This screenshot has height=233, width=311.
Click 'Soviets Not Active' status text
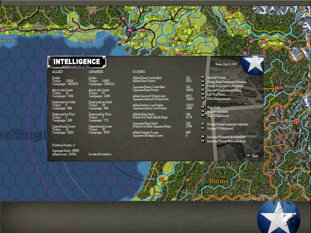(x=100, y=154)
